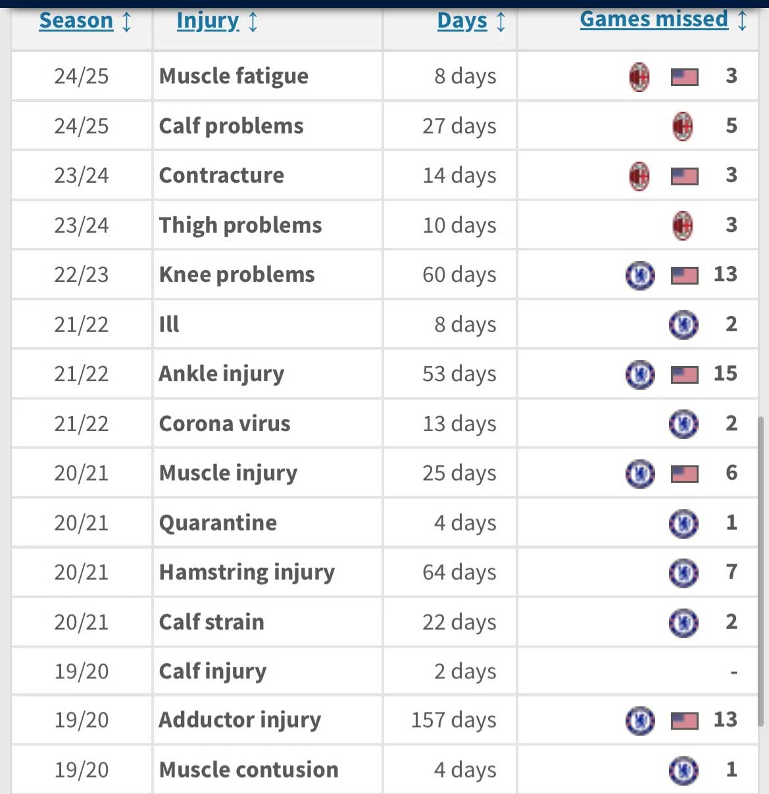Click Chelsea crest in Corona virus row
The image size is (769, 794).
click(683, 424)
